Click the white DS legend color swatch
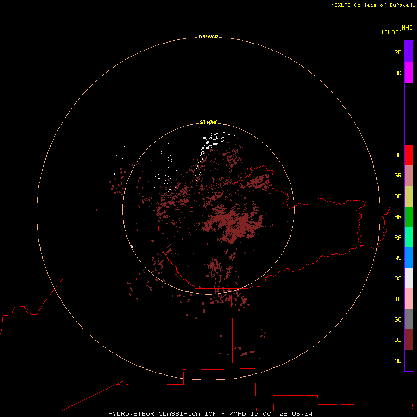The image size is (417, 417). 409,278
